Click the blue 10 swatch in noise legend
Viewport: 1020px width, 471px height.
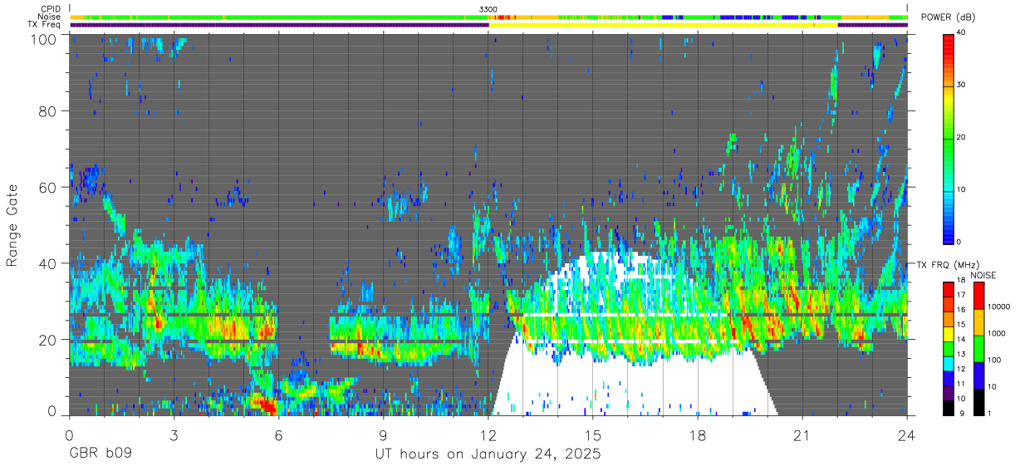(x=978, y=375)
